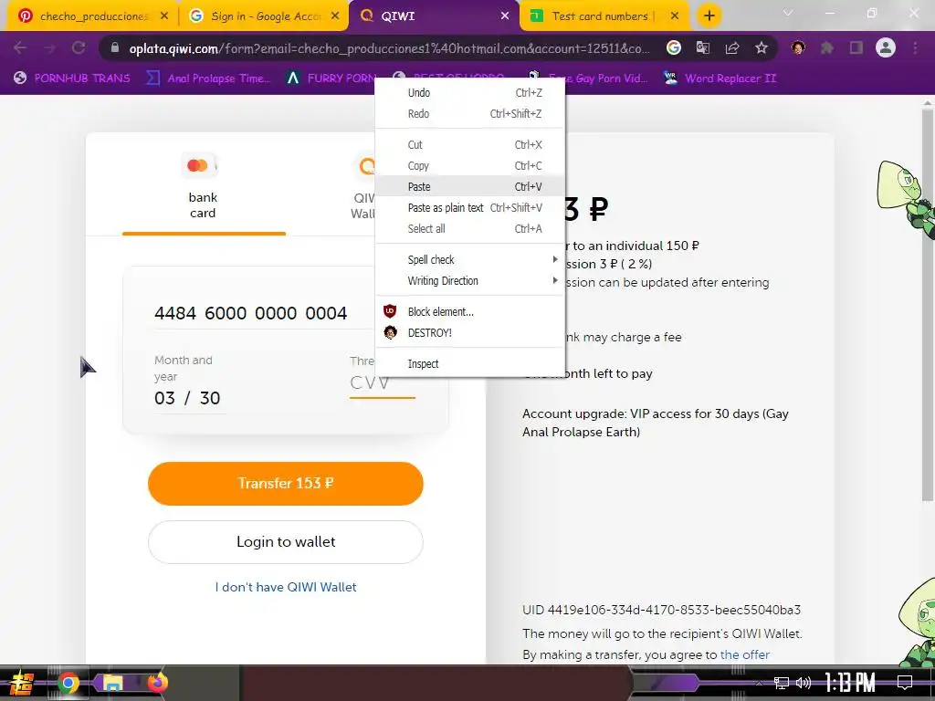Click the volume speaker tray icon
Image resolution: width=935 pixels, height=701 pixels.
pyautogui.click(x=804, y=683)
